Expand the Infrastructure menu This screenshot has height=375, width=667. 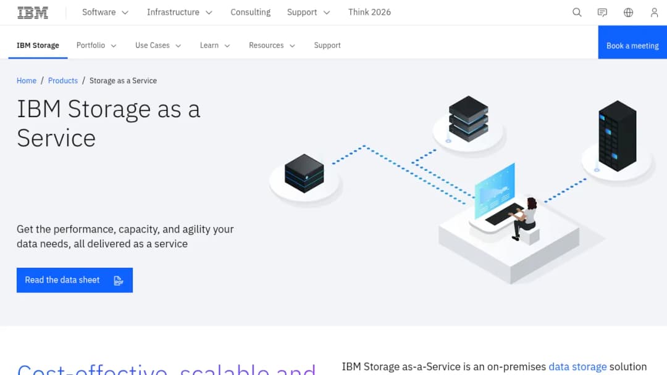click(x=180, y=12)
